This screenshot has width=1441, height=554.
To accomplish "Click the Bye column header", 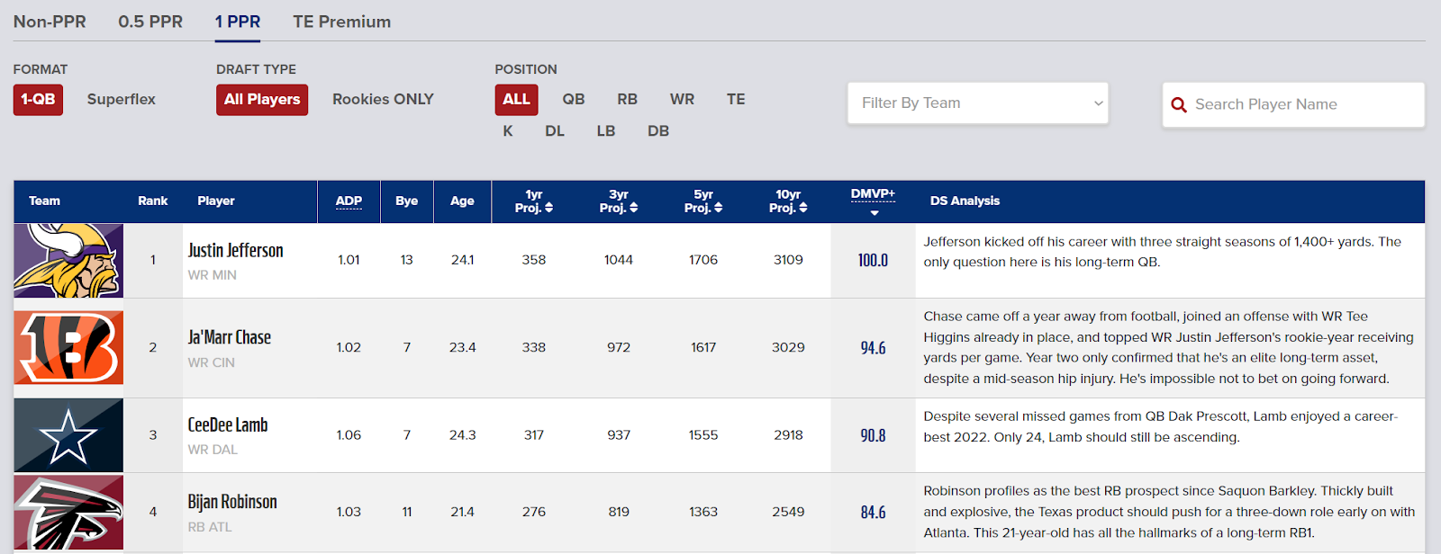I will (x=407, y=201).
